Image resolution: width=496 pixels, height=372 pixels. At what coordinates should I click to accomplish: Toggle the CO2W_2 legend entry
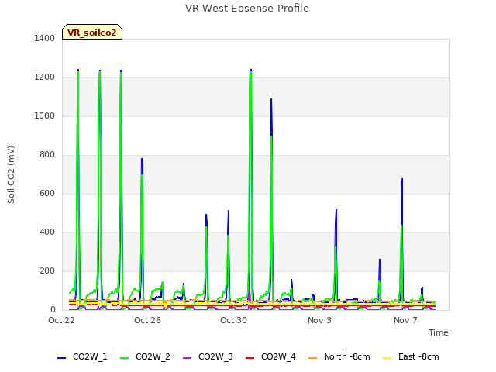coord(145,356)
